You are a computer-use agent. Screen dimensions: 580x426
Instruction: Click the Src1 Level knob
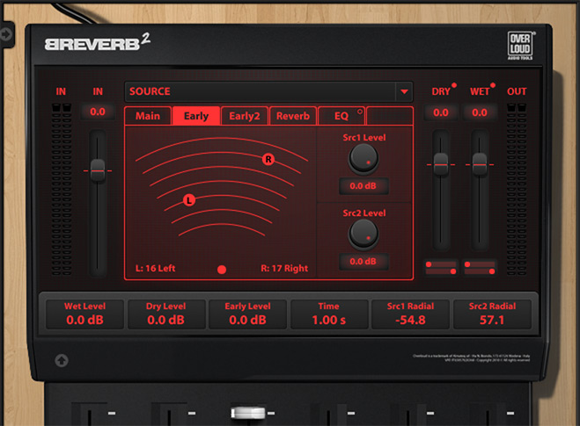pyautogui.click(x=363, y=158)
